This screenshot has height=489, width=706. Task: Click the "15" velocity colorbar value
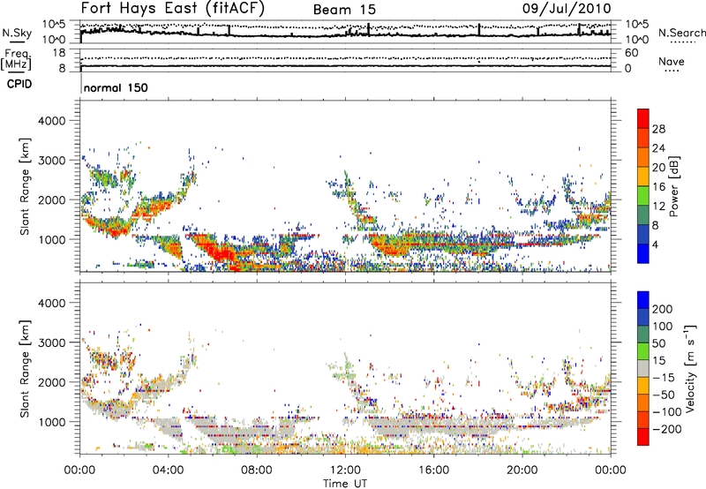658,361
